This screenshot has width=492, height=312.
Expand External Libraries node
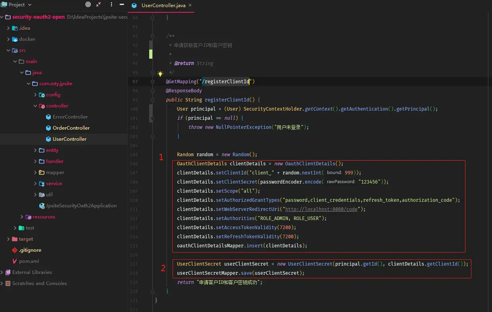coord(2,272)
